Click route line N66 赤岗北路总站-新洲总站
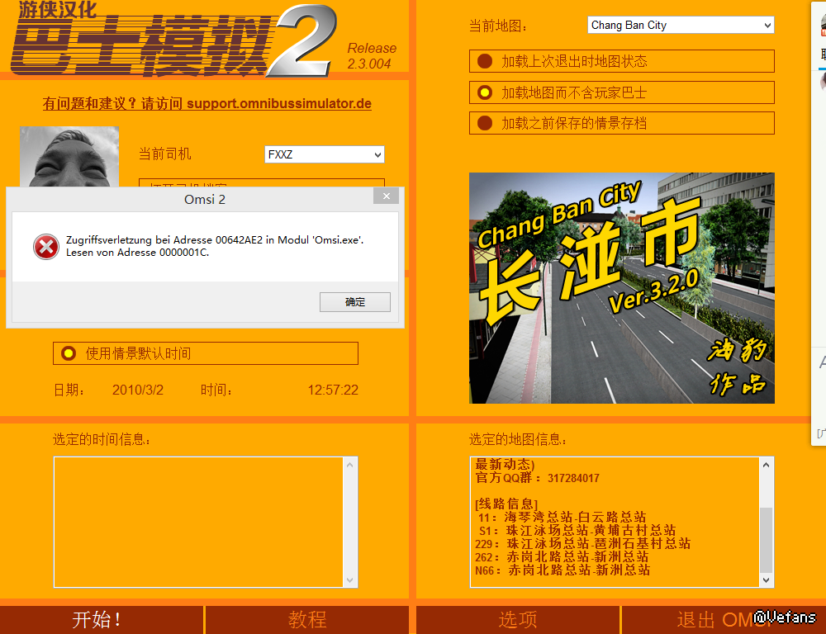The width and height of the screenshot is (826, 634). [562, 570]
